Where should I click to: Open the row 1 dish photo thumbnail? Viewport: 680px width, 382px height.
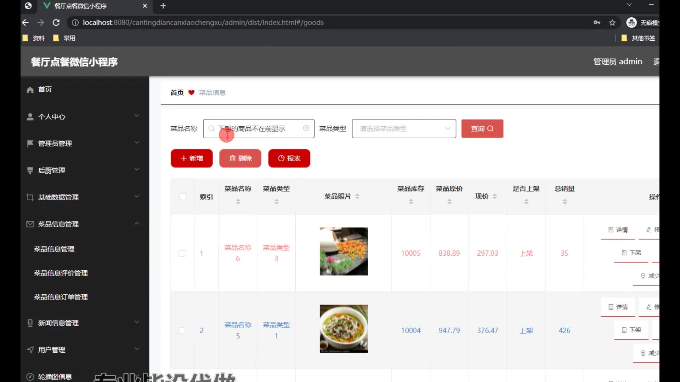pos(344,251)
